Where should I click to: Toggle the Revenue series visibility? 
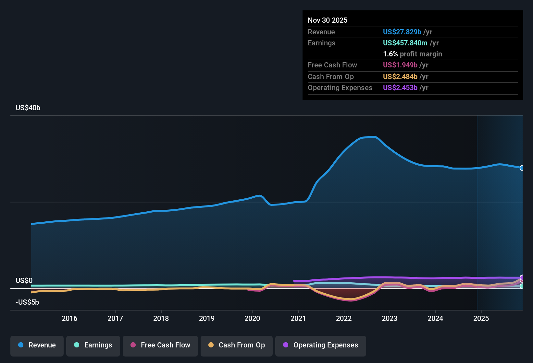click(x=37, y=345)
